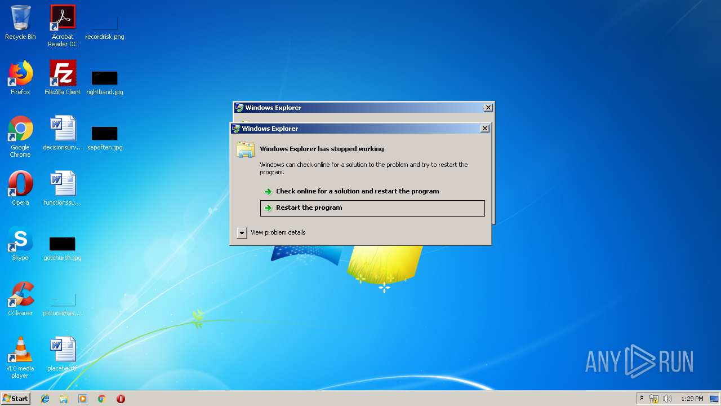Launch FileZilla Client shortcut
The height and width of the screenshot is (406, 721).
[63, 78]
